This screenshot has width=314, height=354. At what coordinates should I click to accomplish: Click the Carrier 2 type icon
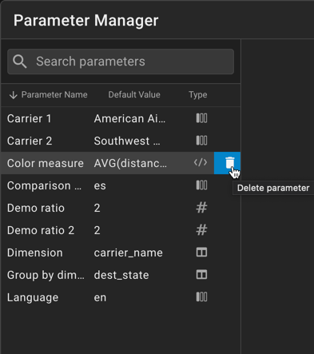click(x=201, y=141)
